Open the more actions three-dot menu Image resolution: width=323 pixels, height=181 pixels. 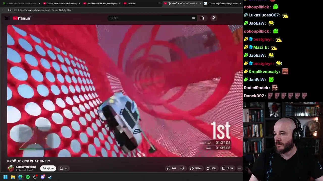[240, 168]
